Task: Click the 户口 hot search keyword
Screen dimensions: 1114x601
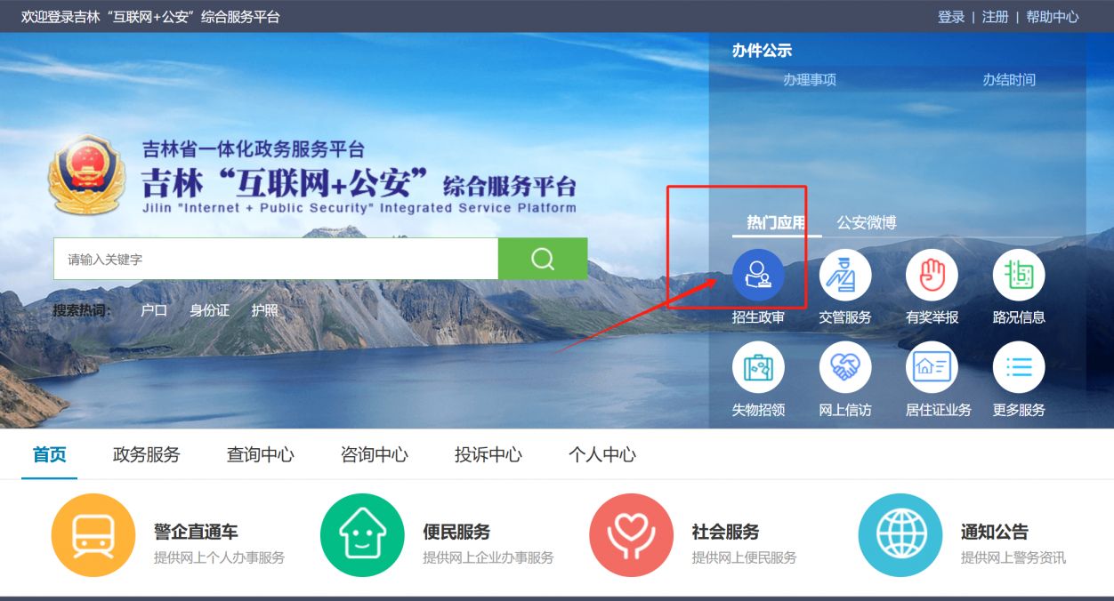Action: (154, 310)
